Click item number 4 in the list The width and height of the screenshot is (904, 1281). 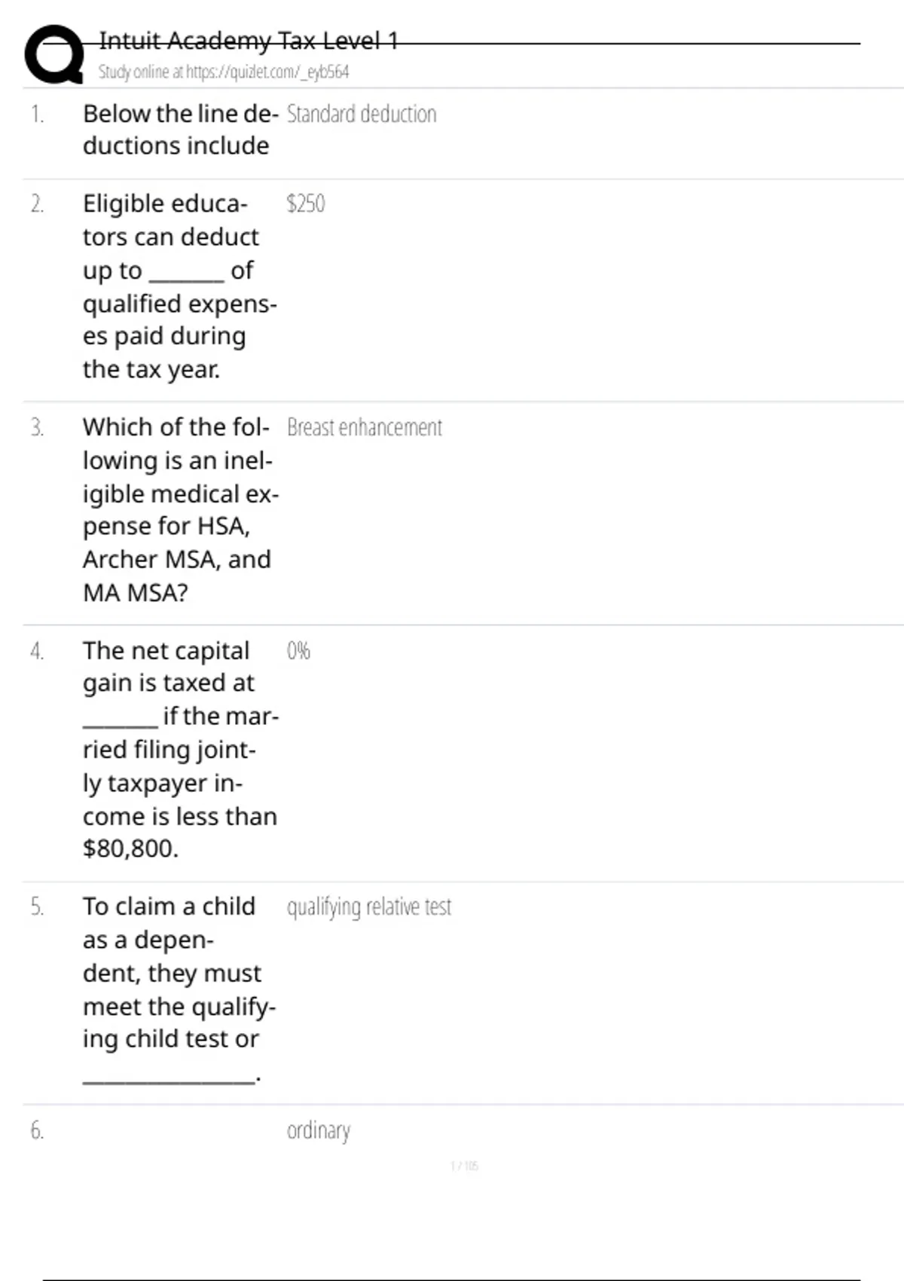pos(37,651)
